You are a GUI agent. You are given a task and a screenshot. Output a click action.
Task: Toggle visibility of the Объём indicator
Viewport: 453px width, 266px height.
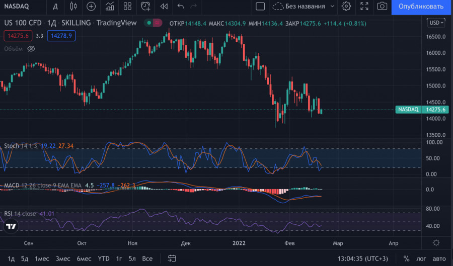tap(31, 49)
